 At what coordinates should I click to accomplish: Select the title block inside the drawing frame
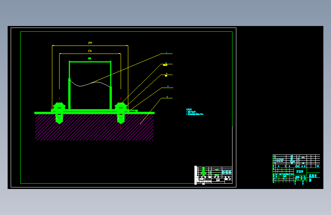pos(213,176)
